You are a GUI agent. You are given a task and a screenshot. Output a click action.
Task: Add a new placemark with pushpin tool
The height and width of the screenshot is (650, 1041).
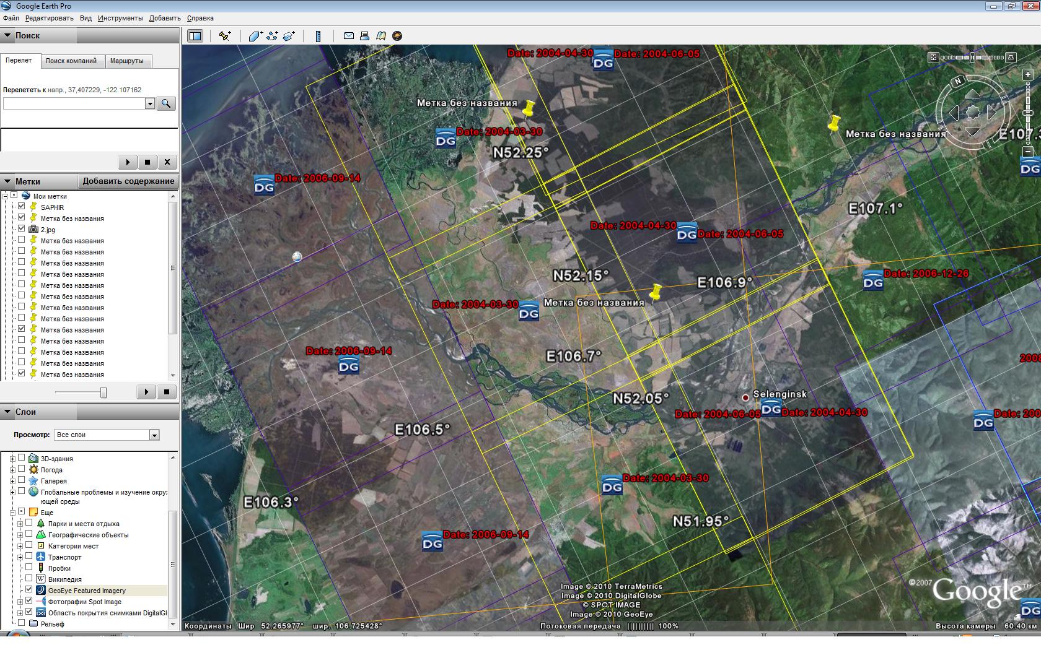pos(225,36)
